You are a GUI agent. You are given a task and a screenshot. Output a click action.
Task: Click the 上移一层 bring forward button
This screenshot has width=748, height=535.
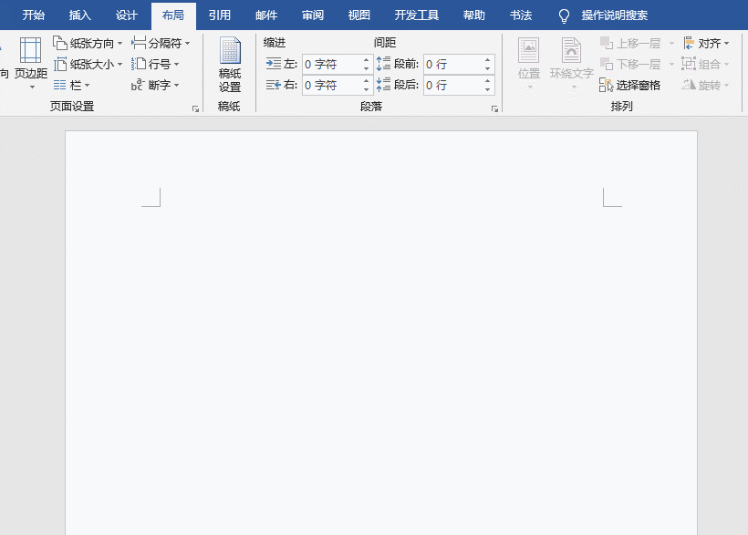630,43
